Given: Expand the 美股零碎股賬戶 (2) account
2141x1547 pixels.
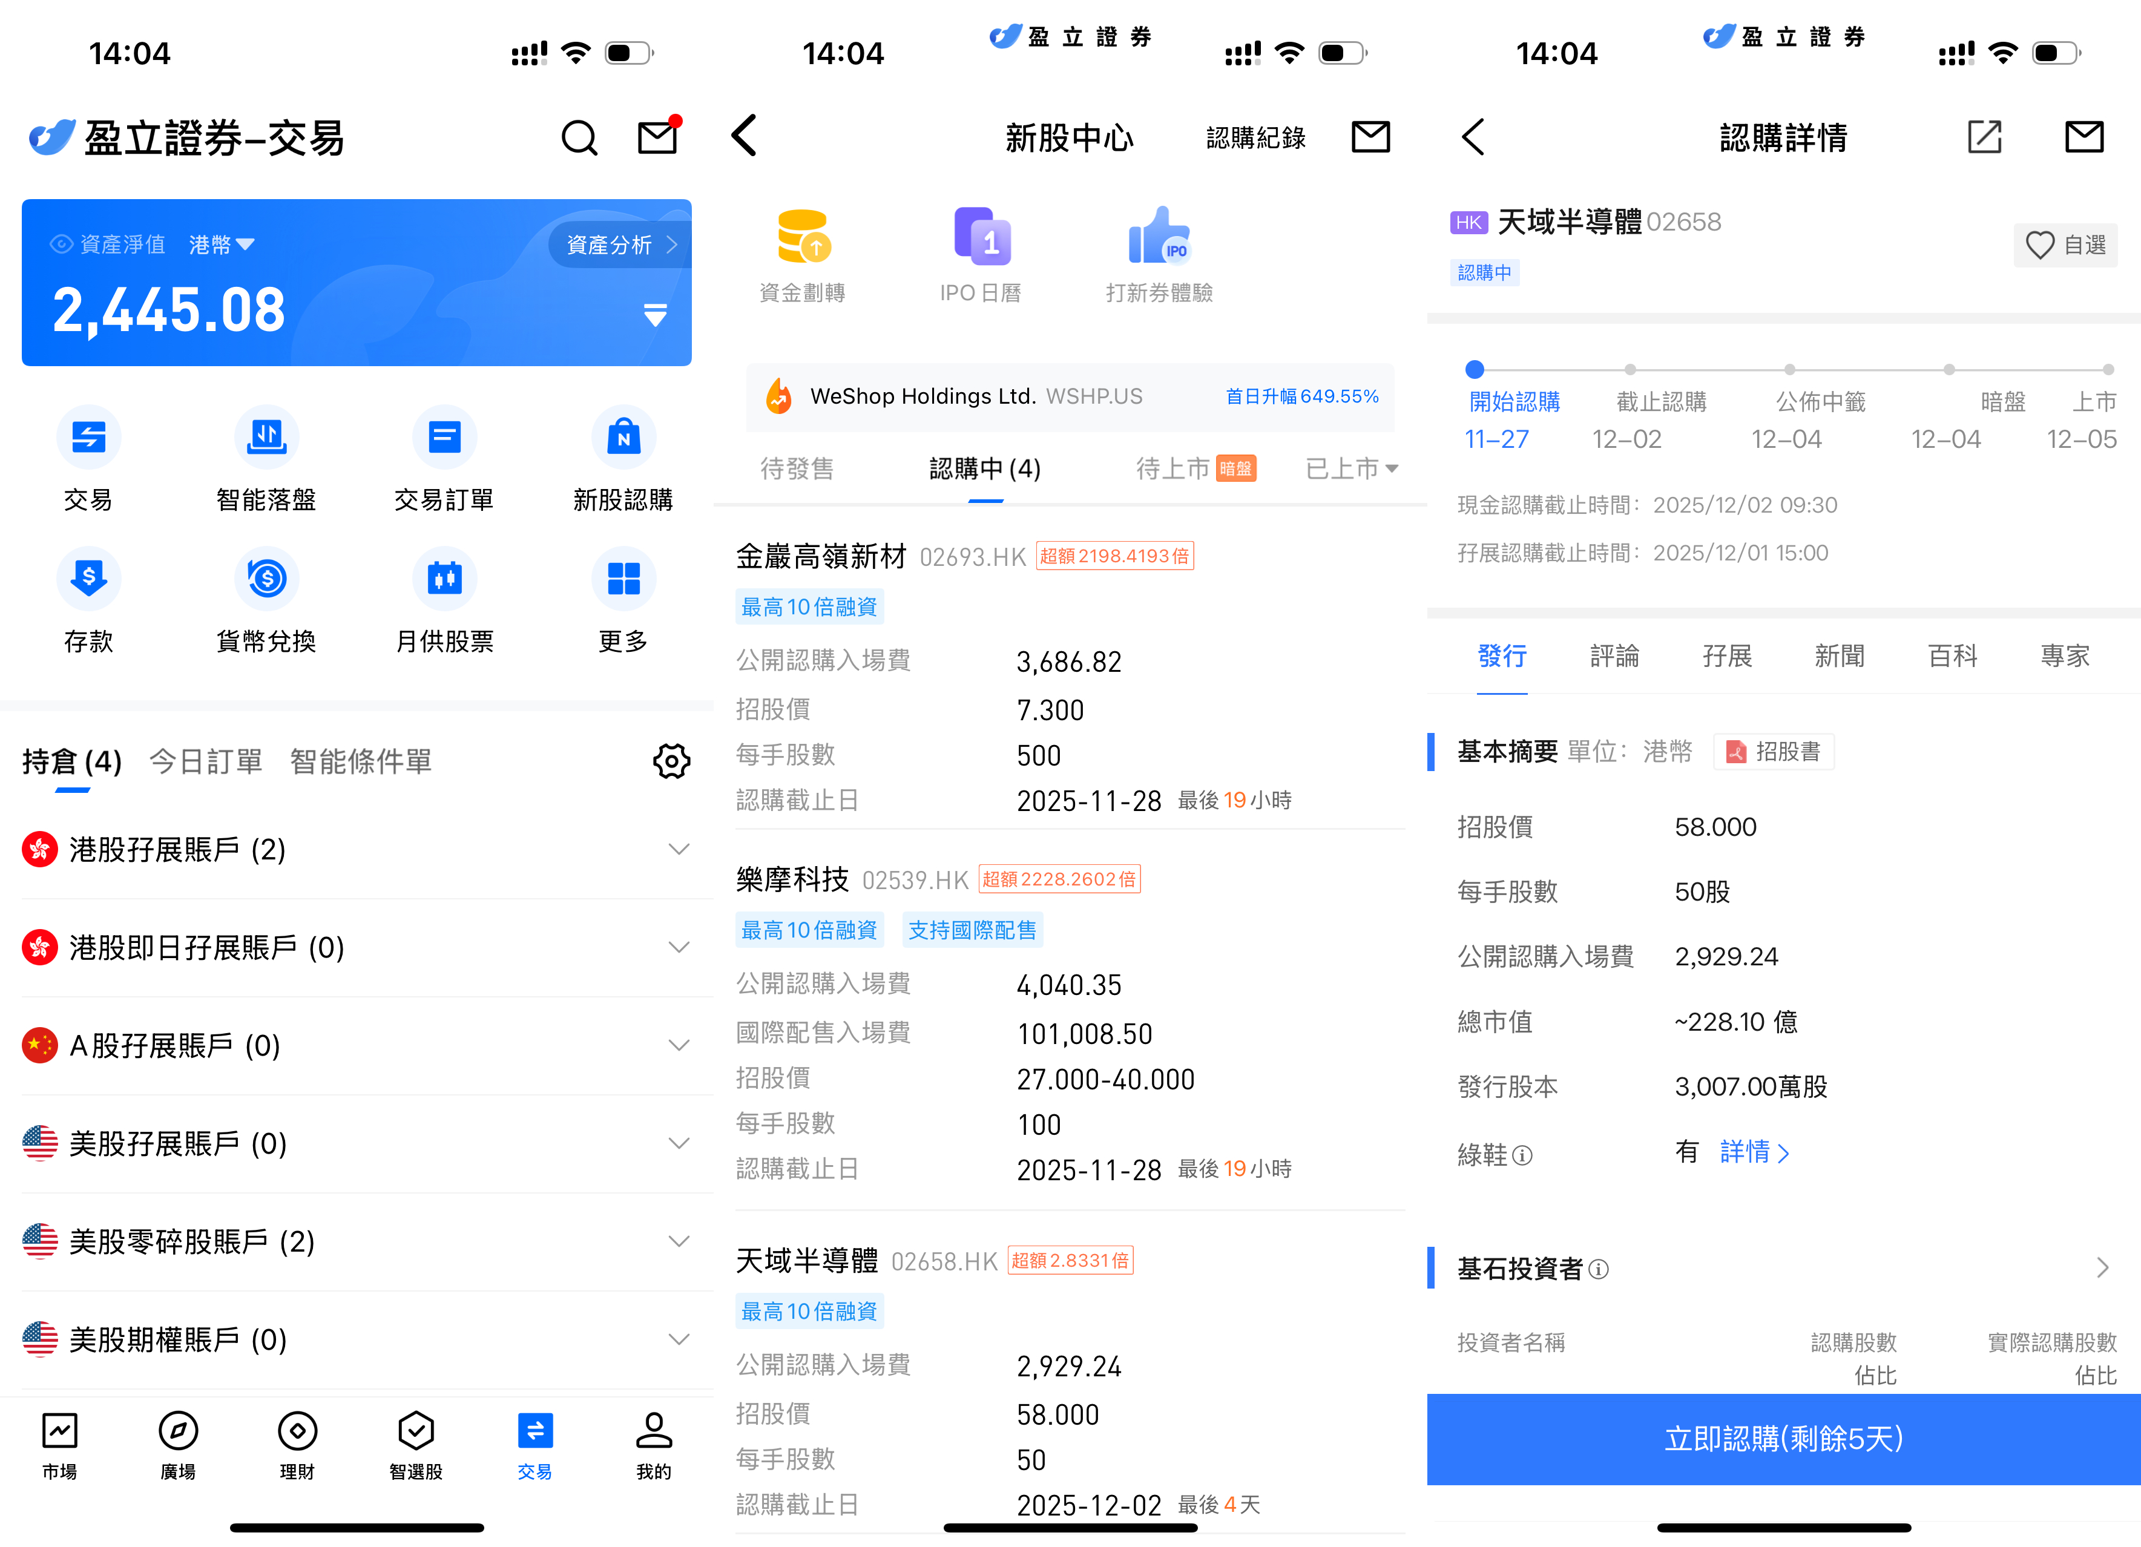Looking at the screenshot, I should tap(678, 1242).
